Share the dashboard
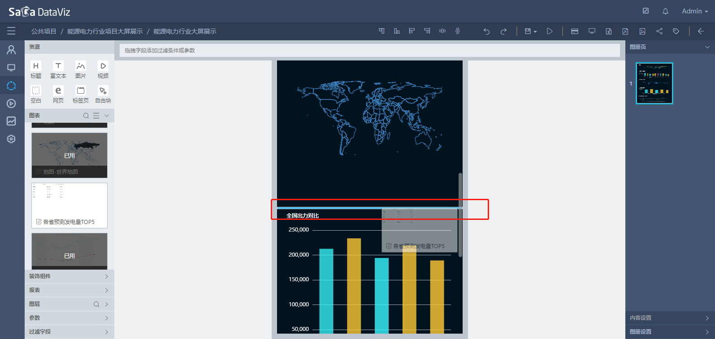This screenshot has width=715, height=339. [x=659, y=31]
